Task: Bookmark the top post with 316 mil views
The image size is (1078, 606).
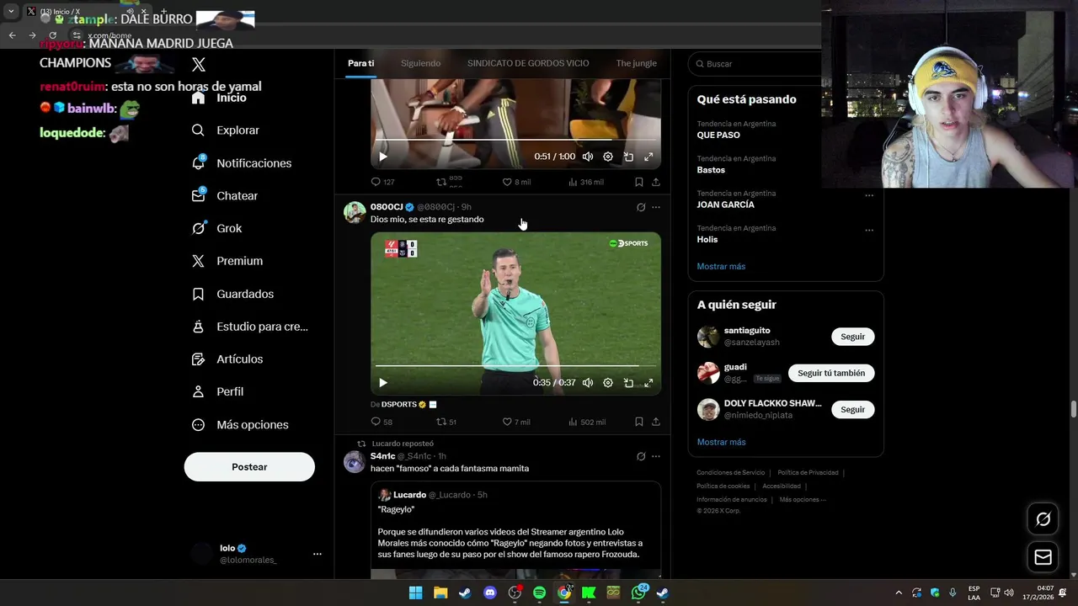Action: (639, 182)
